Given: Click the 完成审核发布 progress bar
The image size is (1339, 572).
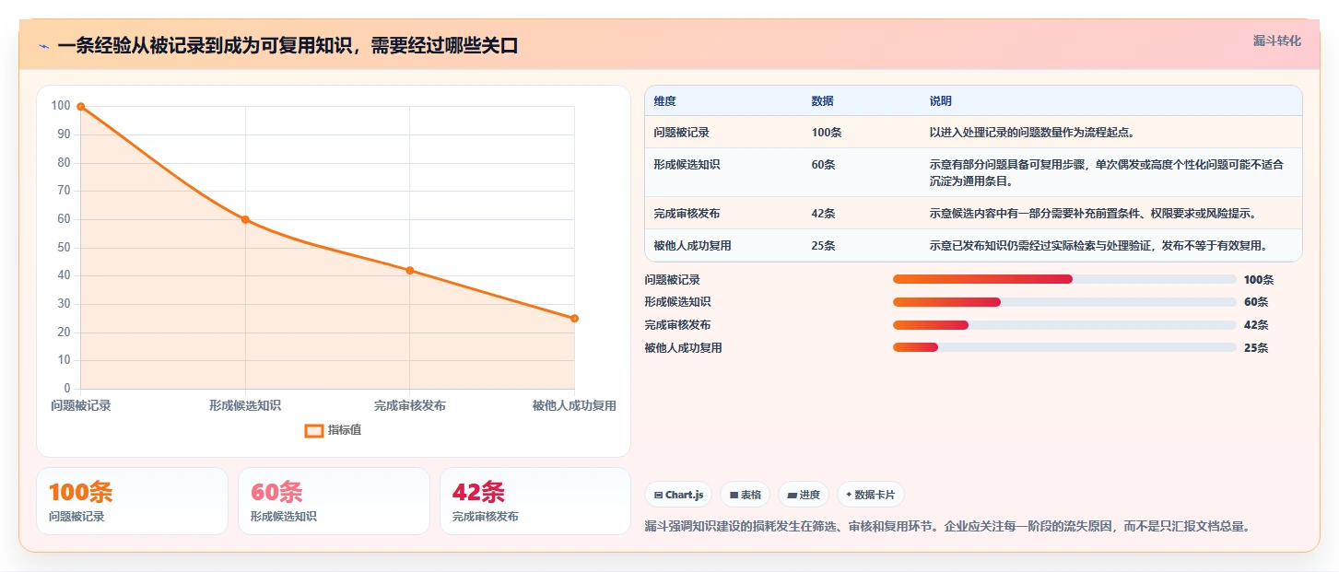Looking at the screenshot, I should pyautogui.click(x=1064, y=325).
